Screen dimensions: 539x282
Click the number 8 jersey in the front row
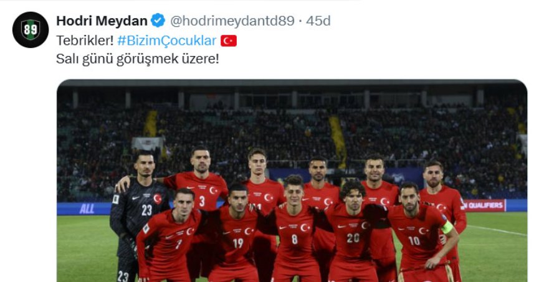295,240
